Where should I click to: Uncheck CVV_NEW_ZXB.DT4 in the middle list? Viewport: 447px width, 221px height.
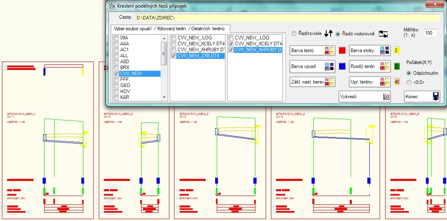coord(173,56)
